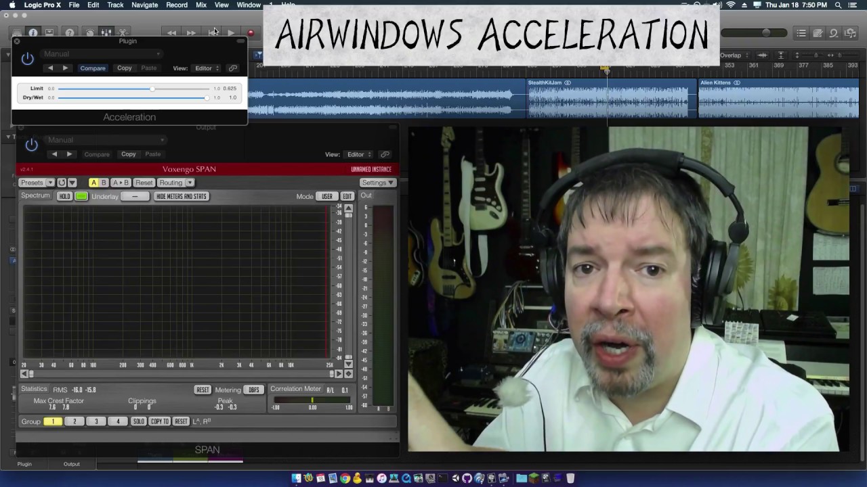The image size is (867, 487).
Task: Open Underlay selector
Action: [135, 196]
